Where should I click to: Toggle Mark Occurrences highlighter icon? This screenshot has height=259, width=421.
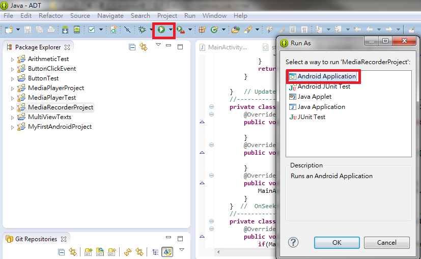[x=282, y=30]
